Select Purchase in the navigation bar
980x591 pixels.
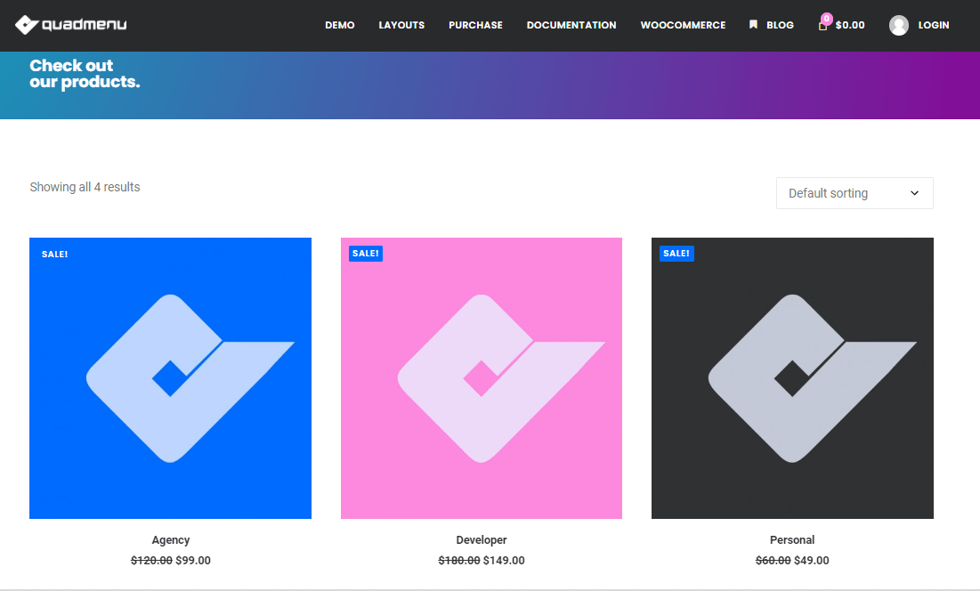coord(475,26)
